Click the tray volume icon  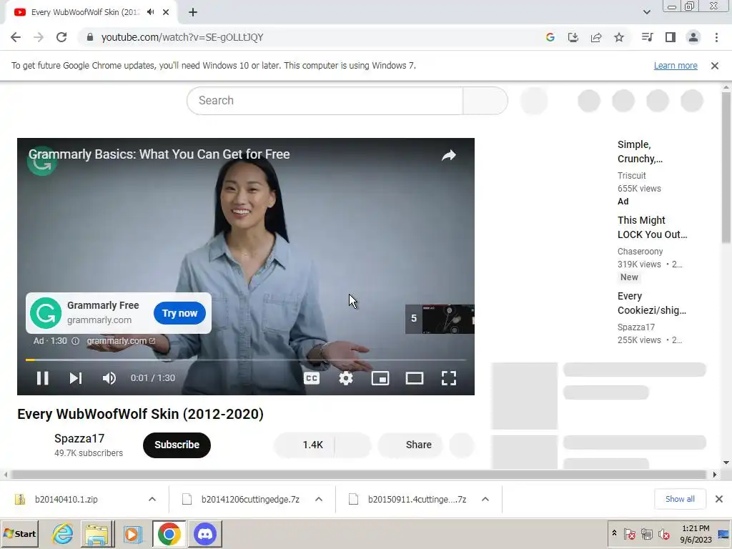663,533
